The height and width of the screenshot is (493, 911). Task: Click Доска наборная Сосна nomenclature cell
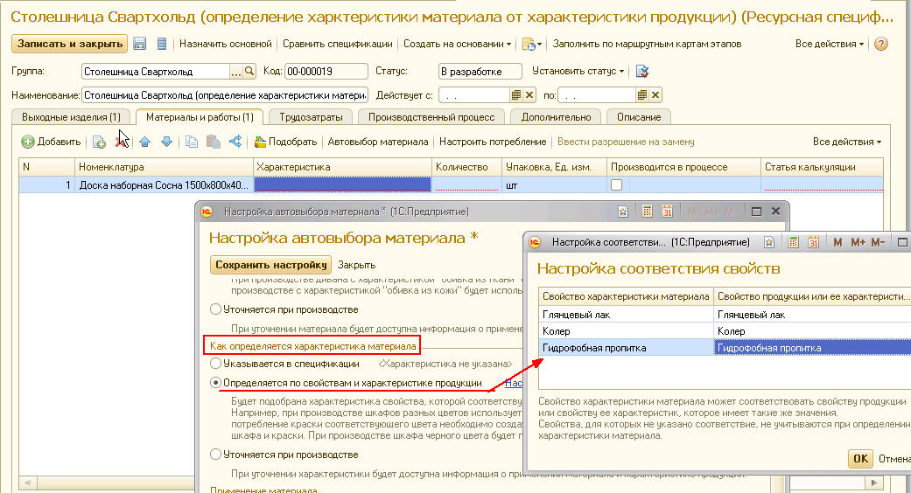click(164, 185)
